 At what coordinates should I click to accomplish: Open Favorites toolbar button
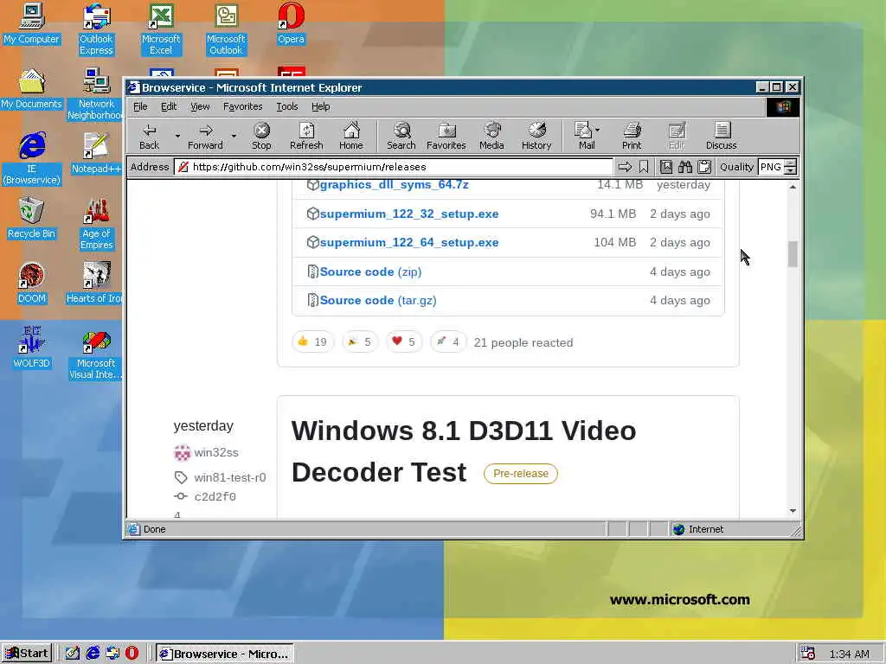(446, 136)
